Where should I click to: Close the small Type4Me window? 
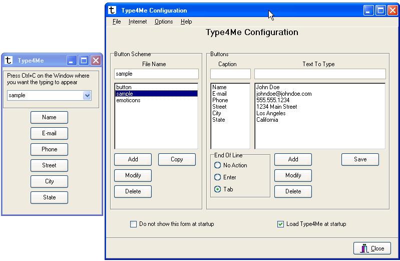click(96, 61)
